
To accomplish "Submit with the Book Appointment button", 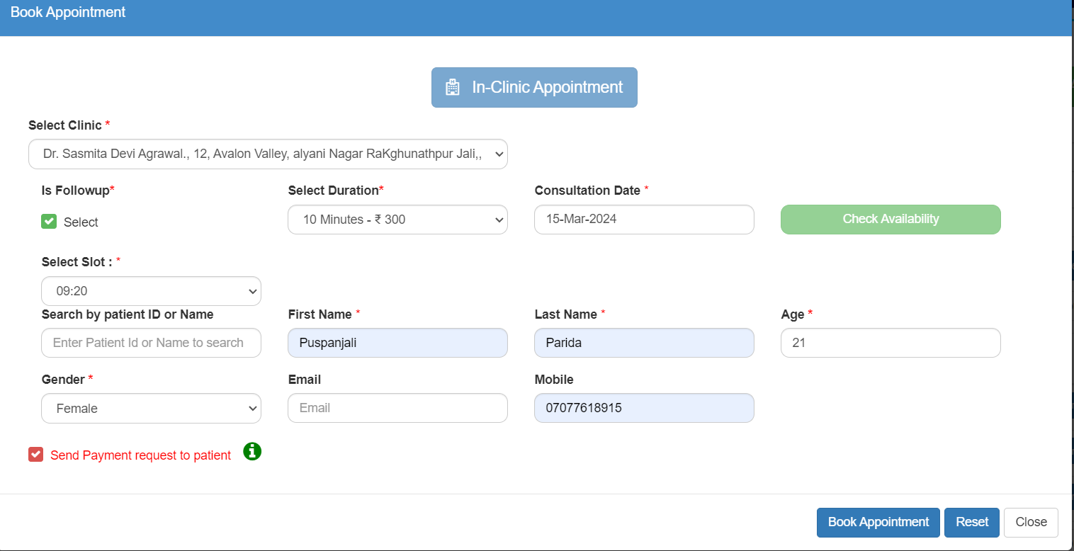I will pyautogui.click(x=878, y=522).
